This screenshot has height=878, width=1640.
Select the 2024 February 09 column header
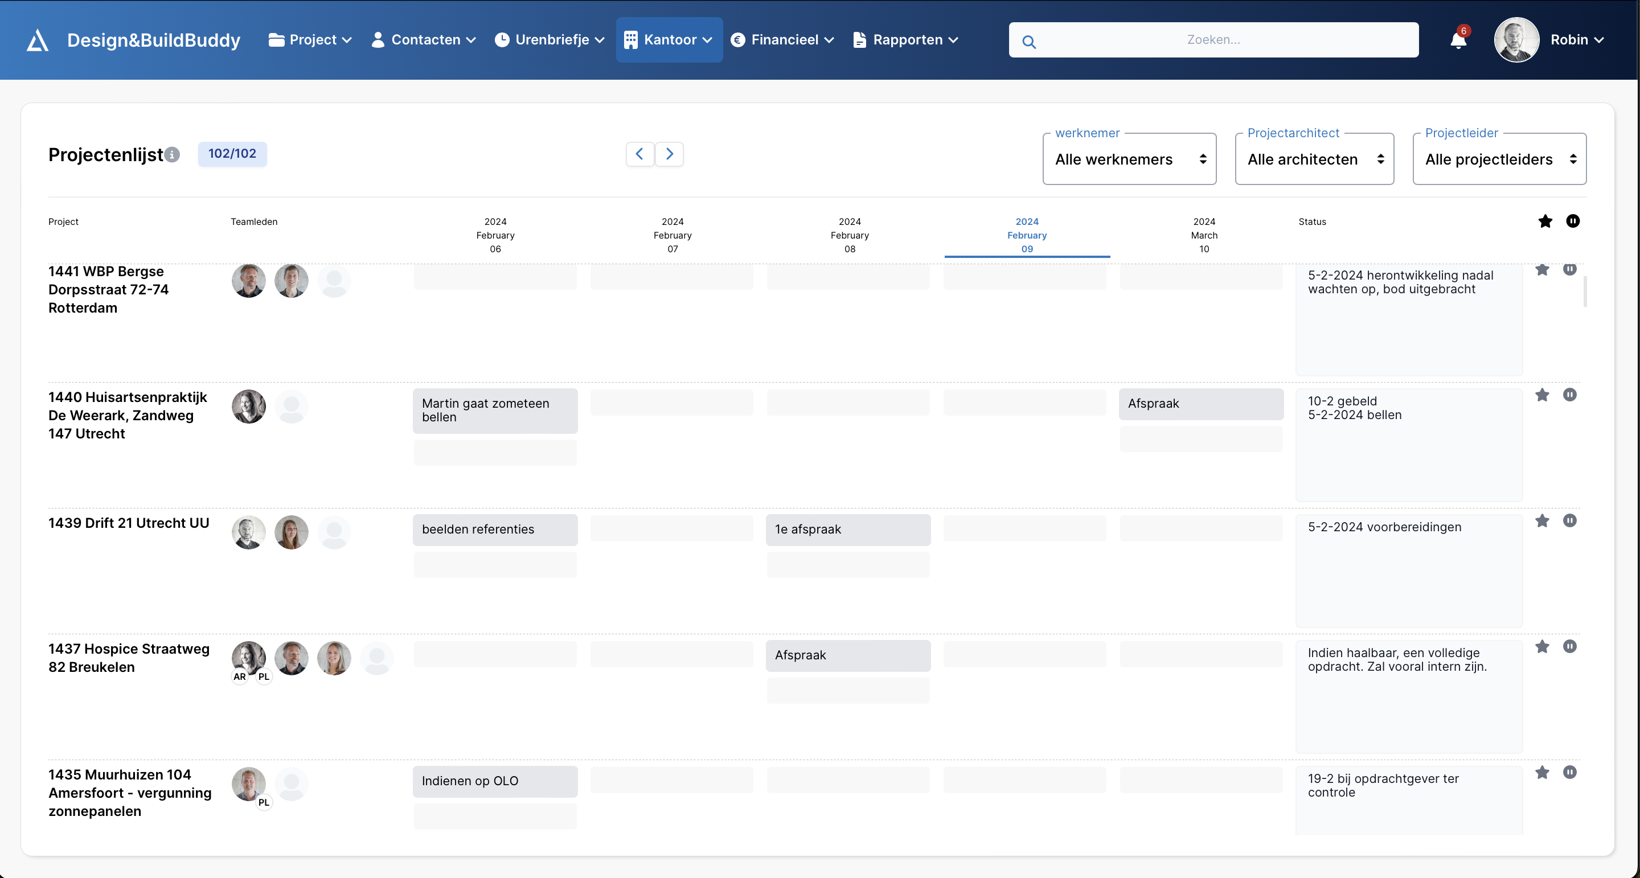(1027, 236)
